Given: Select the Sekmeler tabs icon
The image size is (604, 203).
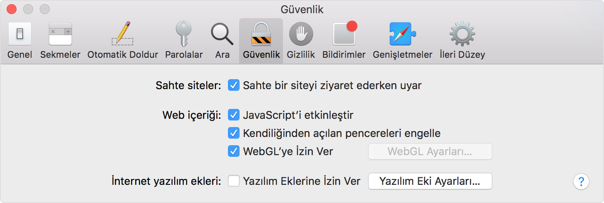Looking at the screenshot, I should [60, 34].
